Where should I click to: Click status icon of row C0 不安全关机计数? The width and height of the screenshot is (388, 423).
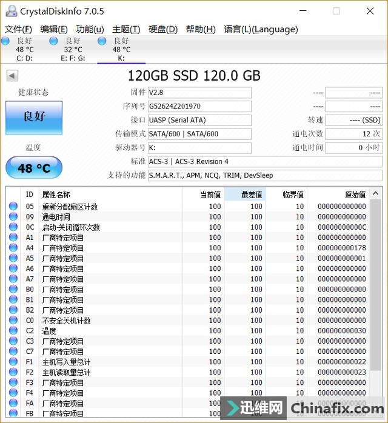pyautogui.click(x=13, y=320)
